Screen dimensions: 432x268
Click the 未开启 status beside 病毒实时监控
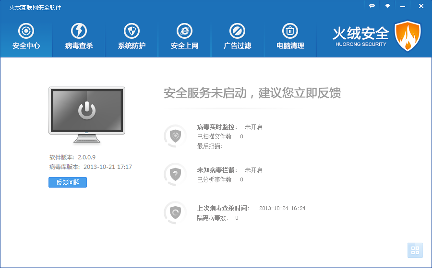(x=253, y=127)
